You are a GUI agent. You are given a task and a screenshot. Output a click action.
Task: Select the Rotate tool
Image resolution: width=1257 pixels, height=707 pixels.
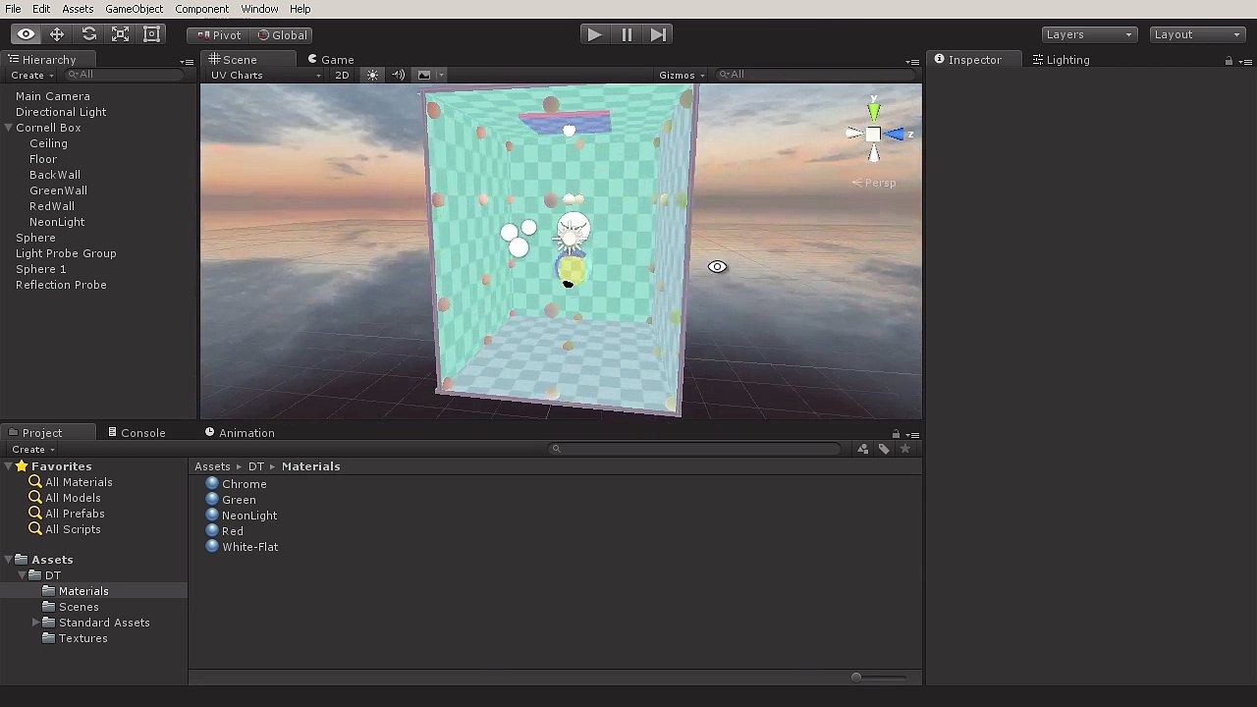[88, 34]
